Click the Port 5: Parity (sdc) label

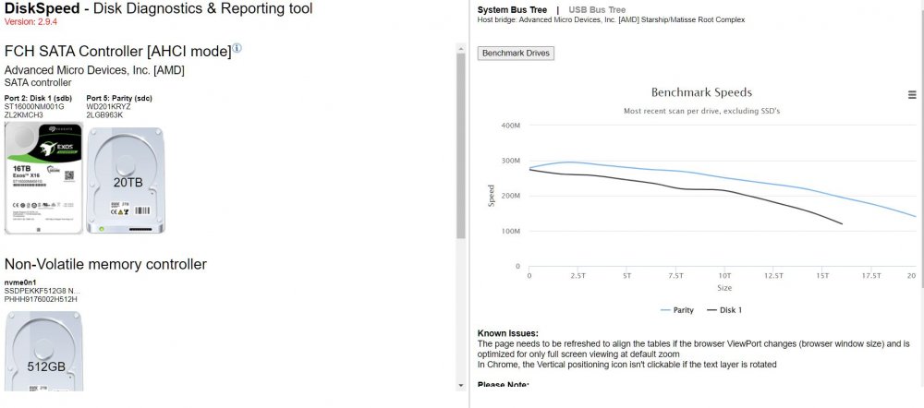coord(119,99)
